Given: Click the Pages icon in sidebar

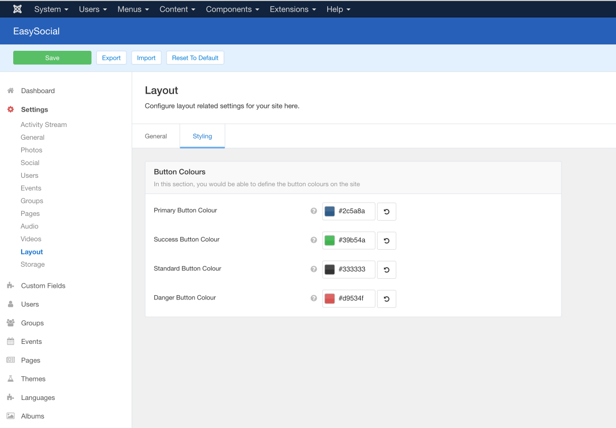Looking at the screenshot, I should click(x=11, y=360).
